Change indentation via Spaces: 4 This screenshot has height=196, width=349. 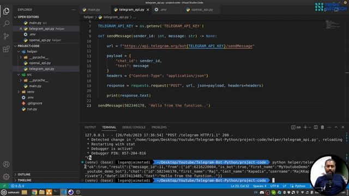tap(260, 186)
